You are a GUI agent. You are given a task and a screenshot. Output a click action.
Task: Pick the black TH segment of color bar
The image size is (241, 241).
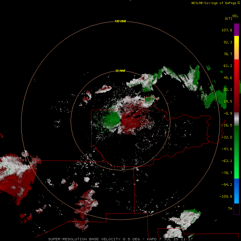pos(236,209)
